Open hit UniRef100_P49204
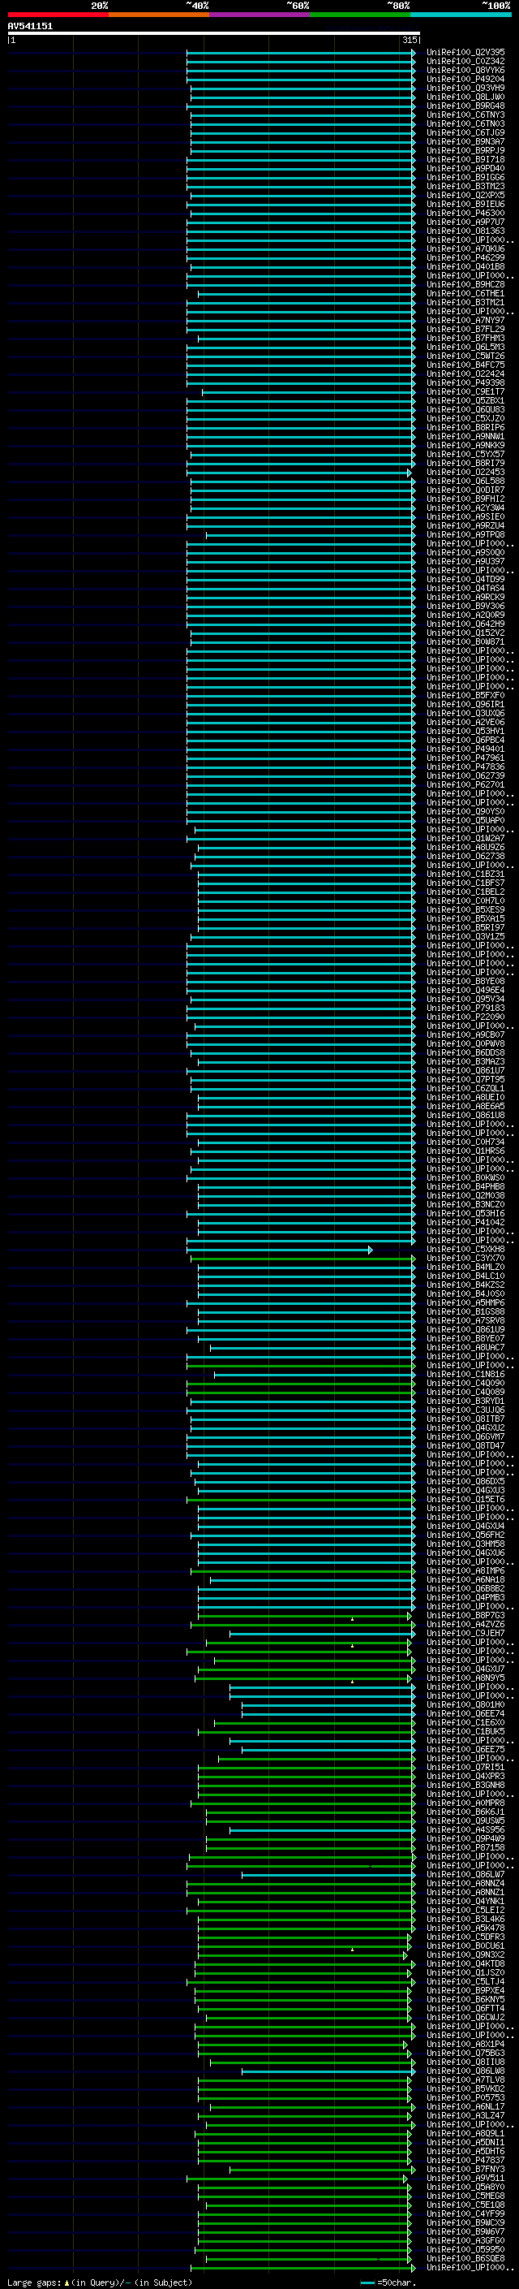Screen dimensions: 519x2289 tap(465, 79)
